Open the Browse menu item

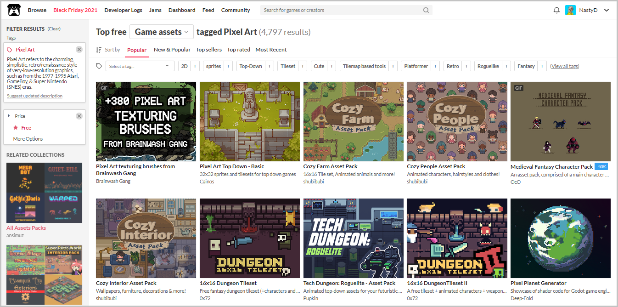[37, 10]
